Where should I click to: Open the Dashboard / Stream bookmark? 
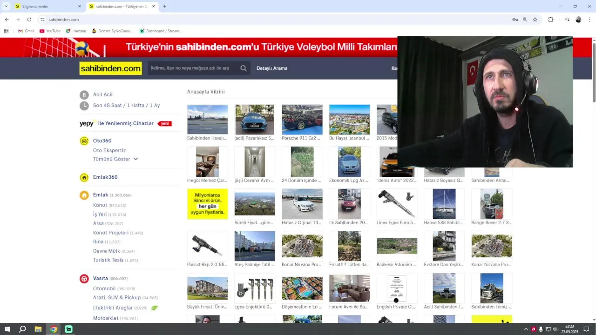(160, 31)
